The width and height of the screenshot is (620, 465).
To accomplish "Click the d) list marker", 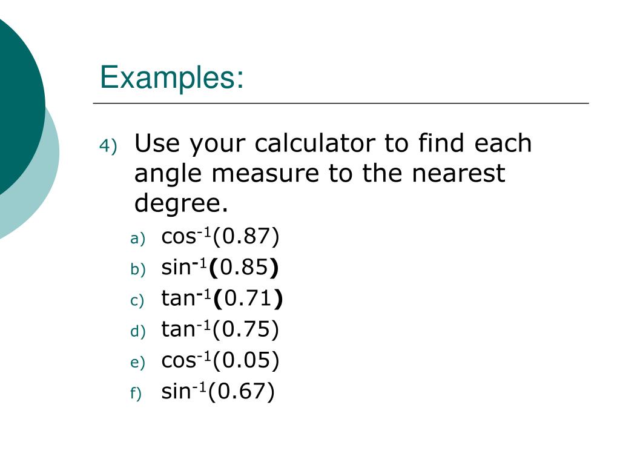I will tap(137, 331).
